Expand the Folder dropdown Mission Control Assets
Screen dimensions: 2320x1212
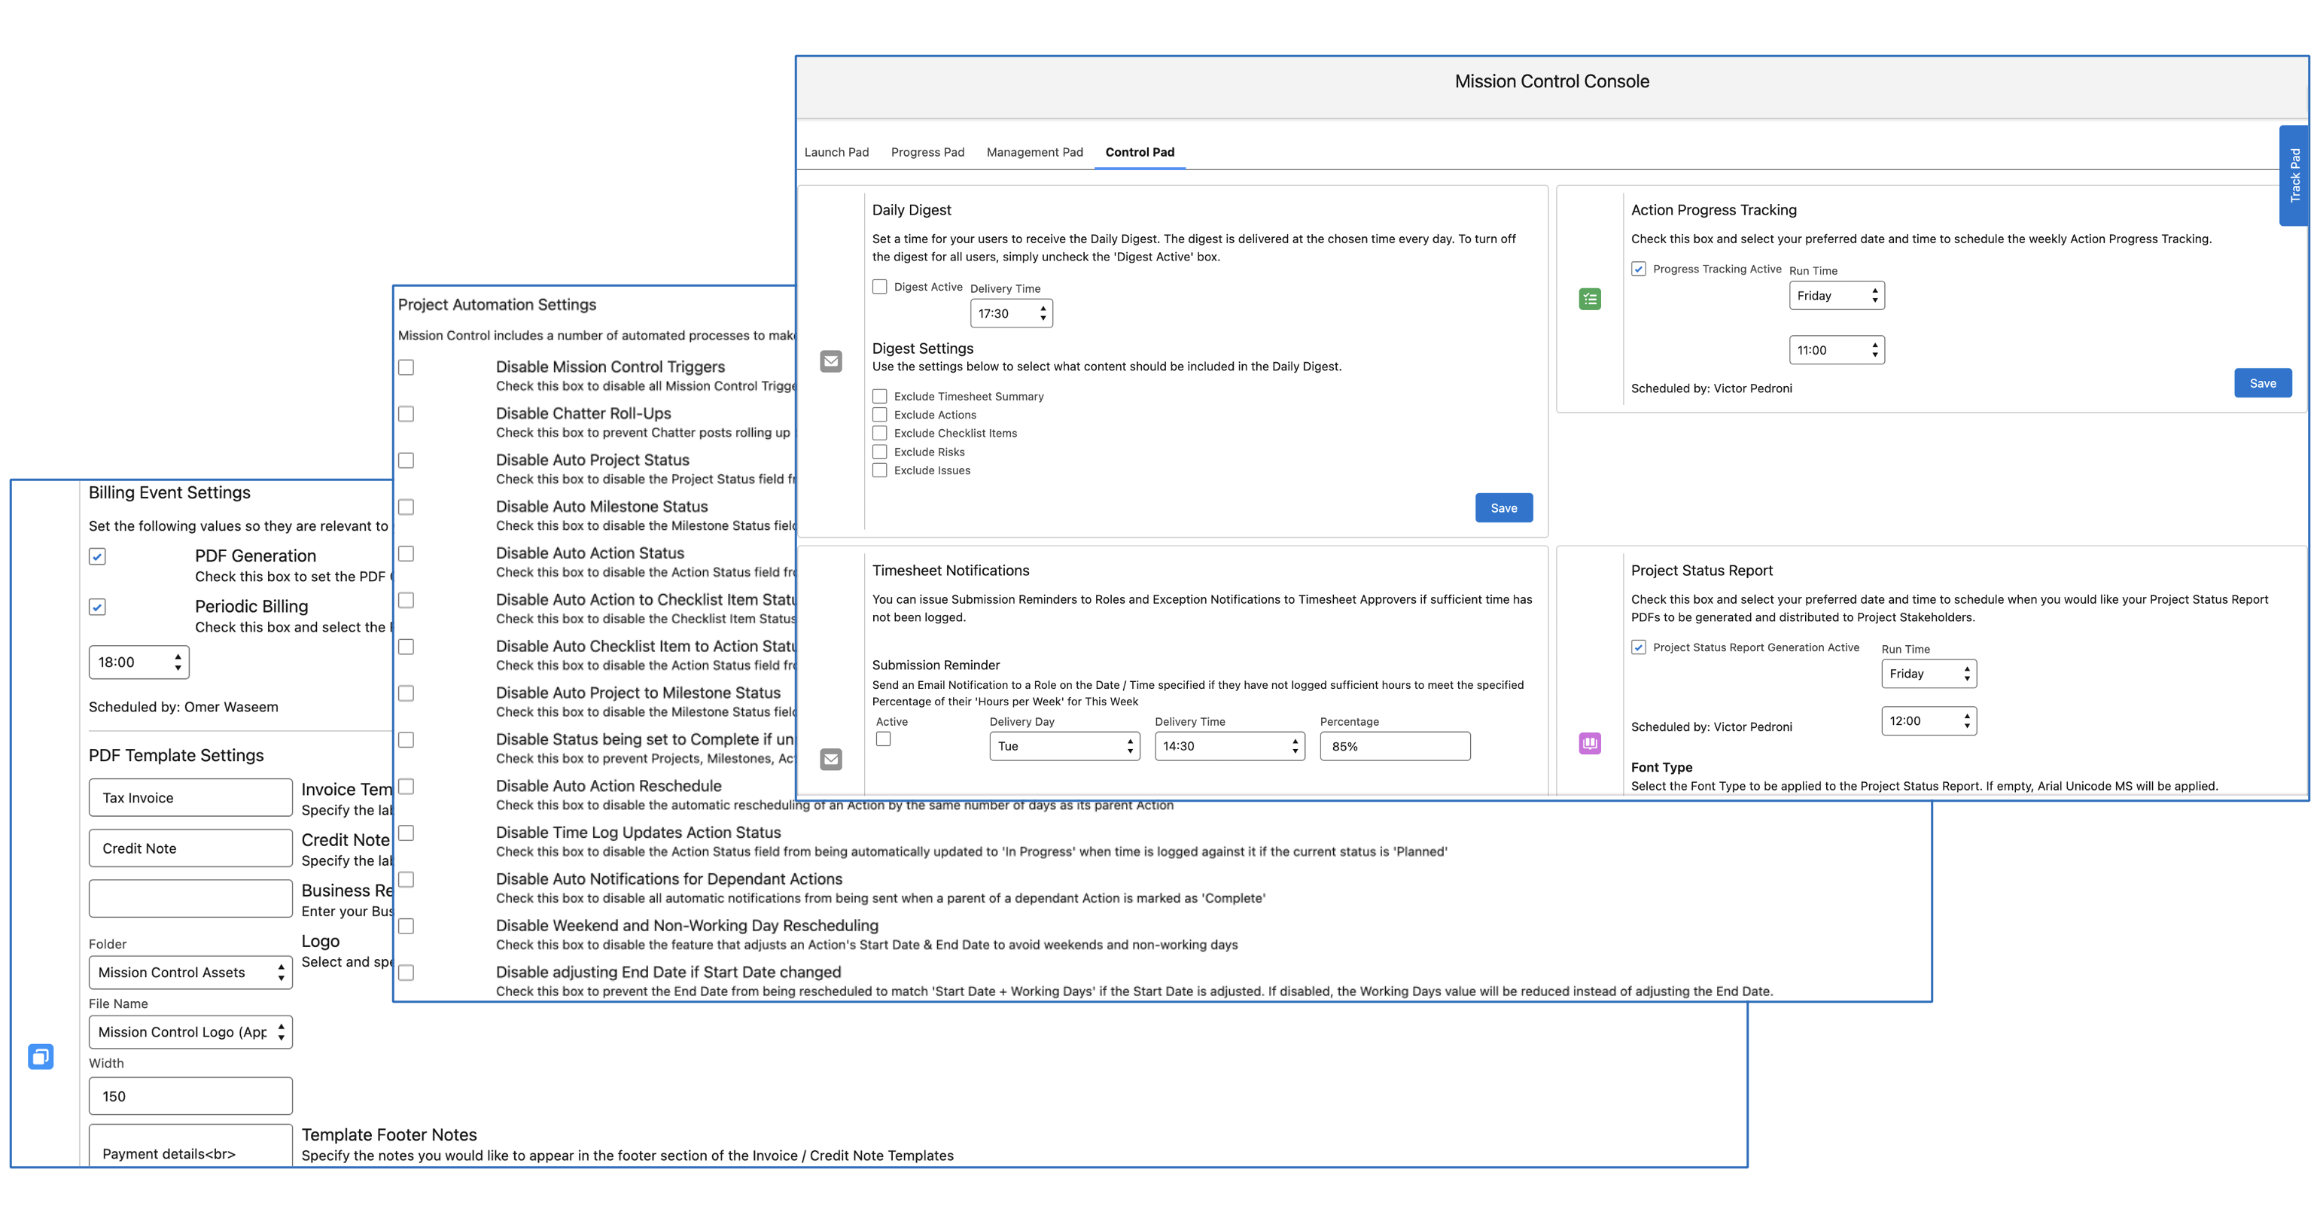point(190,973)
